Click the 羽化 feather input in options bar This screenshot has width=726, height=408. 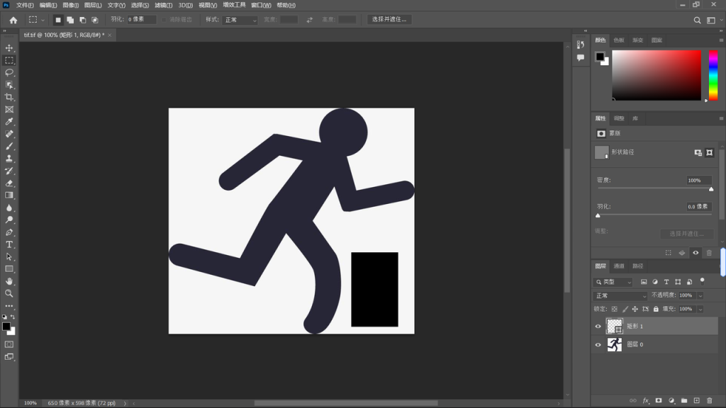(x=141, y=20)
